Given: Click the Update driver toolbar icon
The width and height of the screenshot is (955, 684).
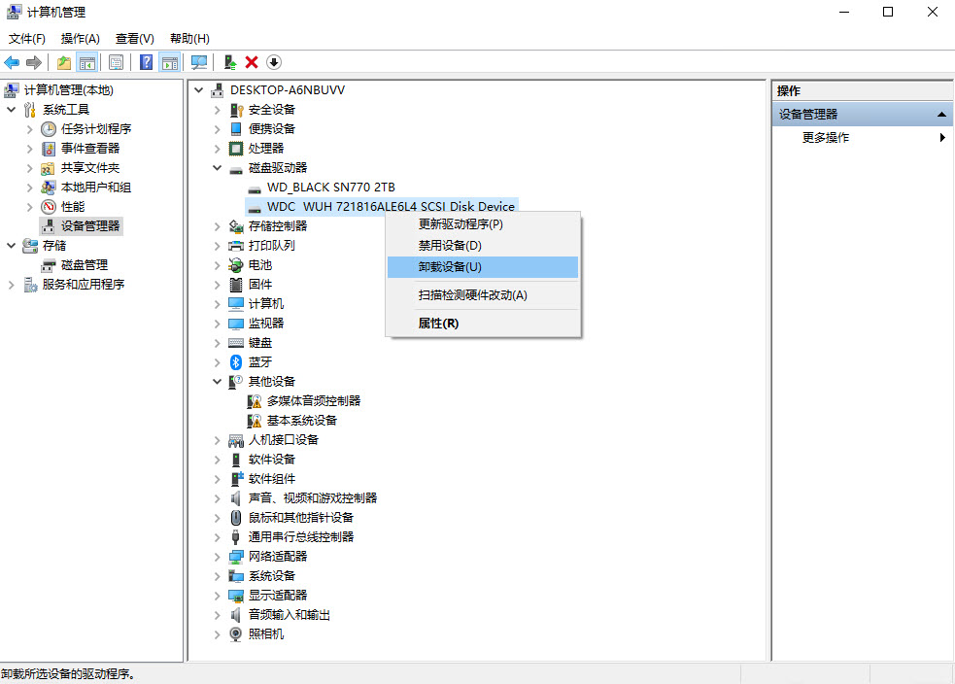Looking at the screenshot, I should [x=229, y=62].
